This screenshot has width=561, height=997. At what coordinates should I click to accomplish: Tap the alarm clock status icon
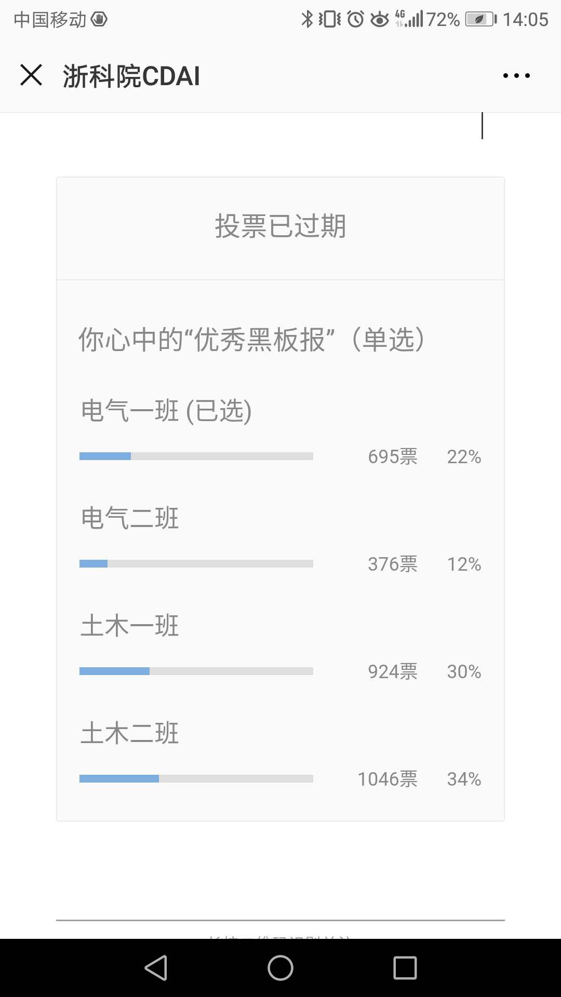356,19
